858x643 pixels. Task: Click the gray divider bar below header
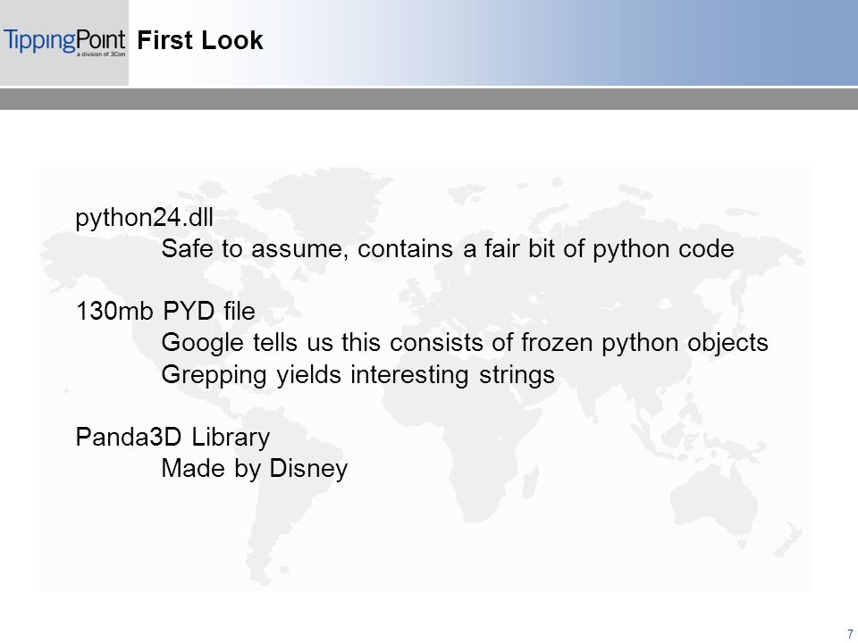pyautogui.click(x=429, y=99)
